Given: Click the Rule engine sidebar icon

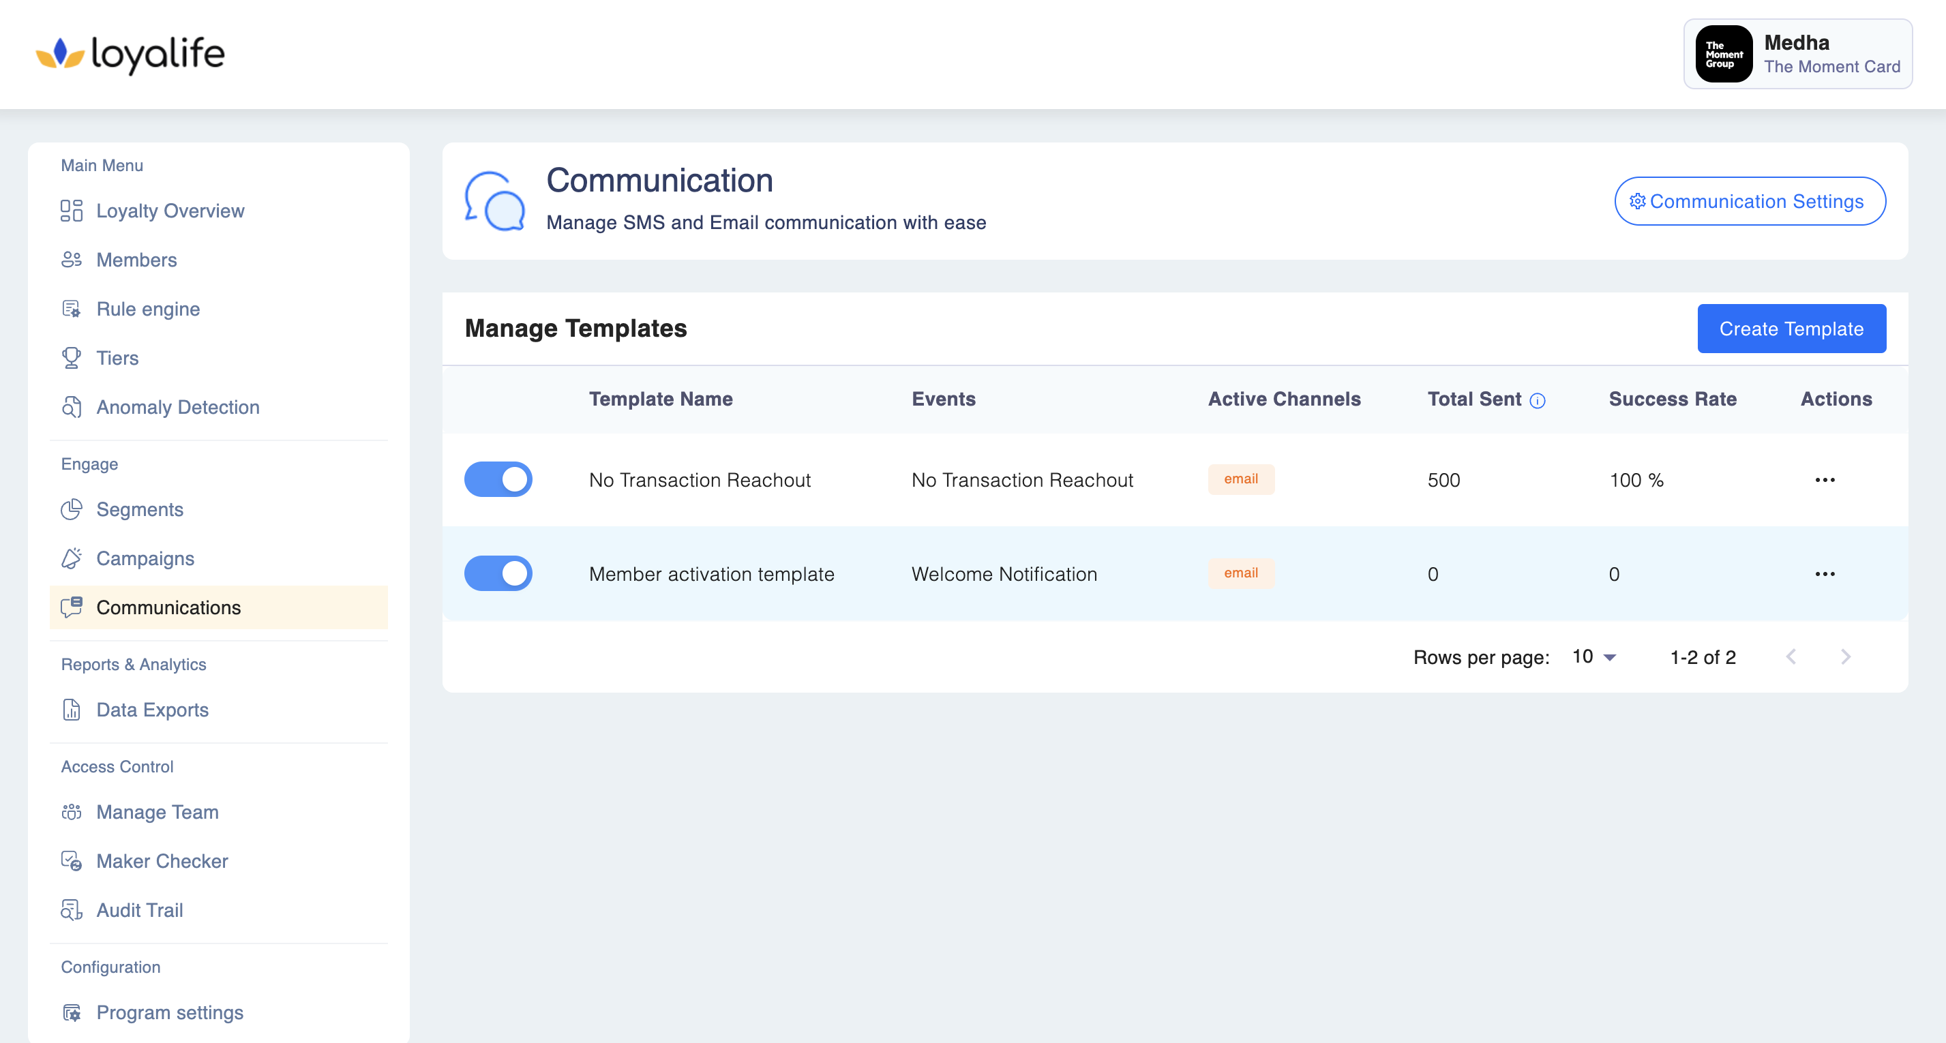Looking at the screenshot, I should (71, 309).
